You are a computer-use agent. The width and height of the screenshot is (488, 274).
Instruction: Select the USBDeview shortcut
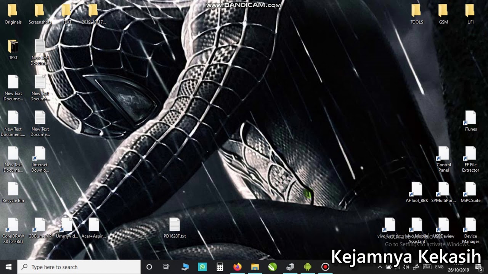pos(443,228)
